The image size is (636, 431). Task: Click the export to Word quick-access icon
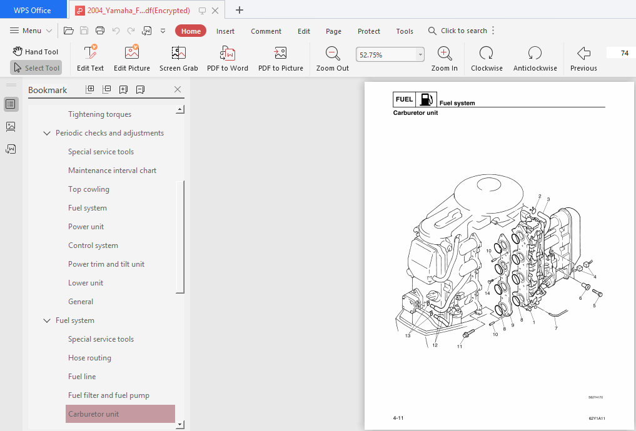click(x=146, y=31)
